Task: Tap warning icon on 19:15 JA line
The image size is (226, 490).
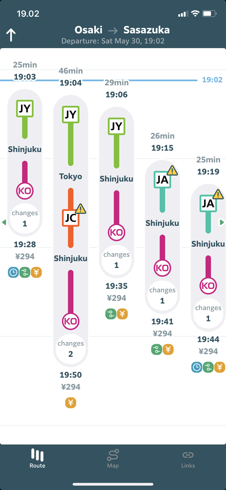Action: pos(172,170)
